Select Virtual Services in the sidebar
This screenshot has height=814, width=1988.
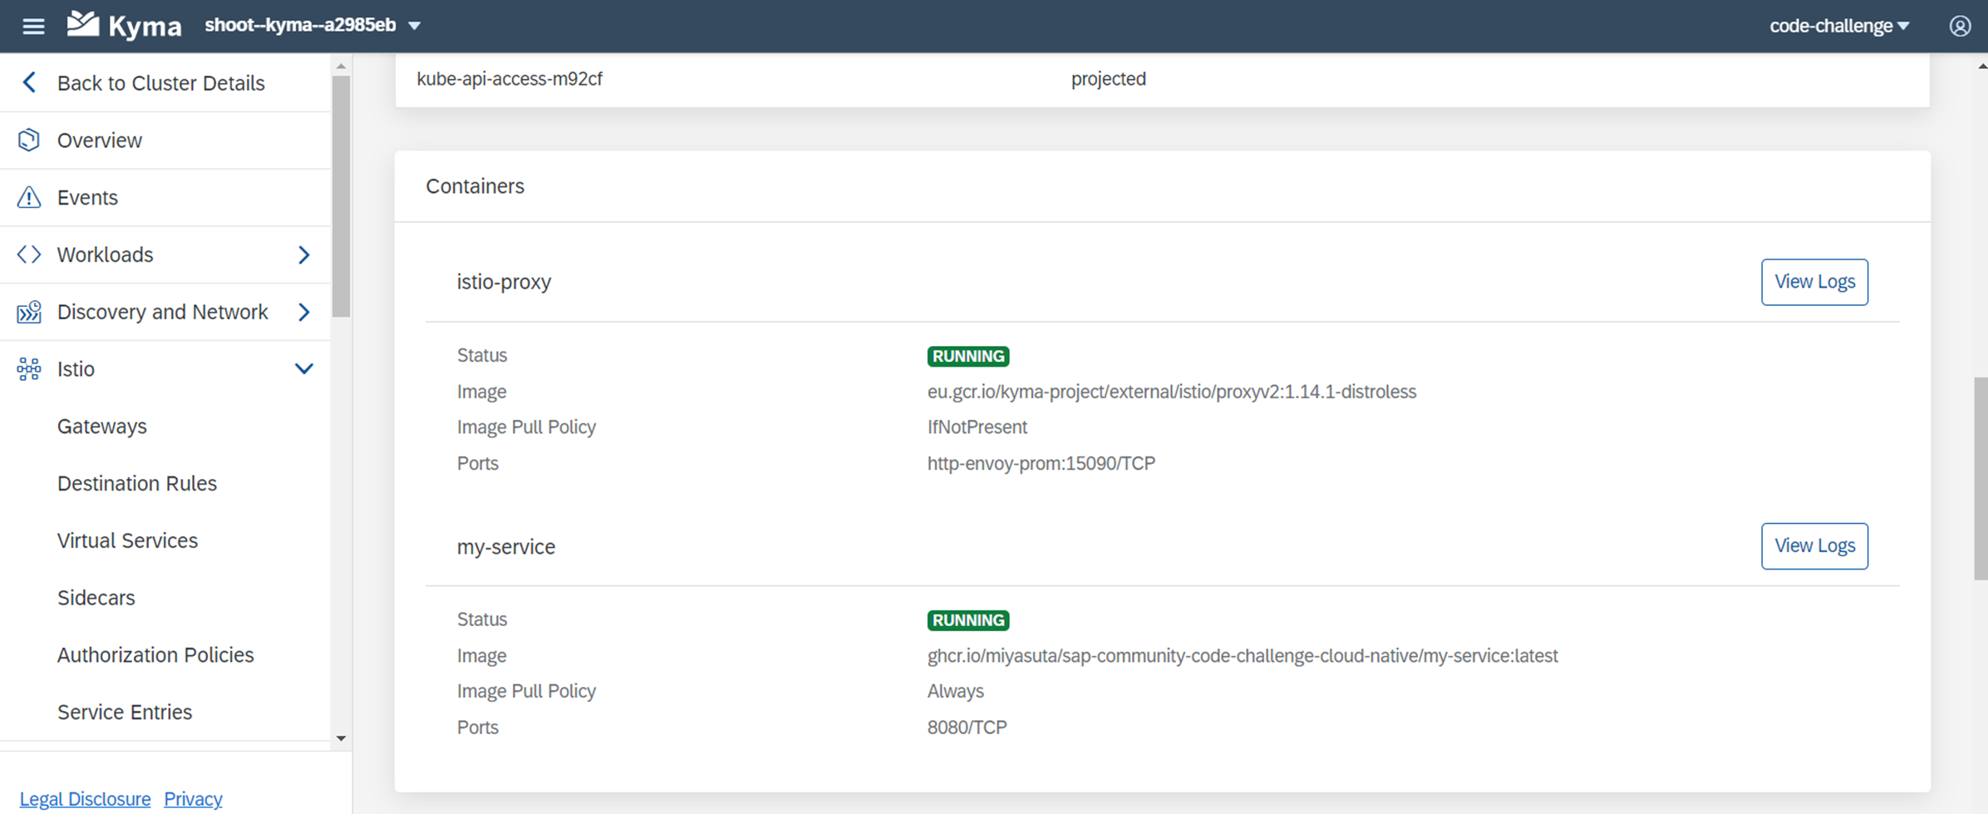[127, 540]
